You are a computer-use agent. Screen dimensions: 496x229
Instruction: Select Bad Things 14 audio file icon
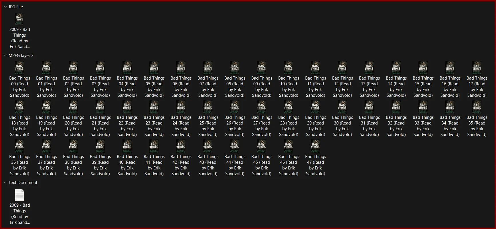point(396,68)
